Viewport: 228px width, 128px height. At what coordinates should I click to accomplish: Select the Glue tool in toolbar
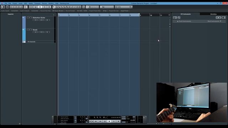[x=62, y=7]
